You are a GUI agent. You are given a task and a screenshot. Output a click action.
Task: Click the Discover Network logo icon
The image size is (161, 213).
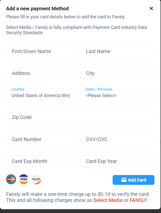36,179
